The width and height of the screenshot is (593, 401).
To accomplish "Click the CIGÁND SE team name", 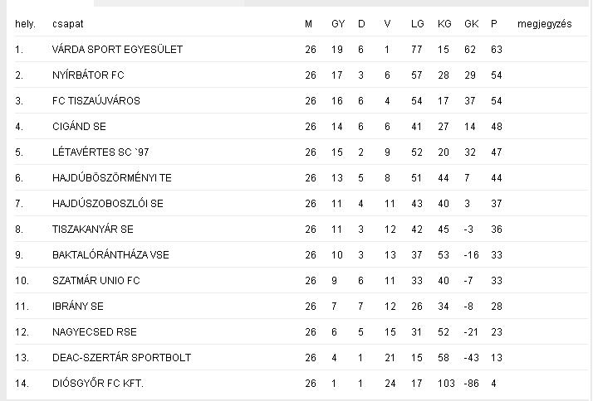I will (x=79, y=127).
